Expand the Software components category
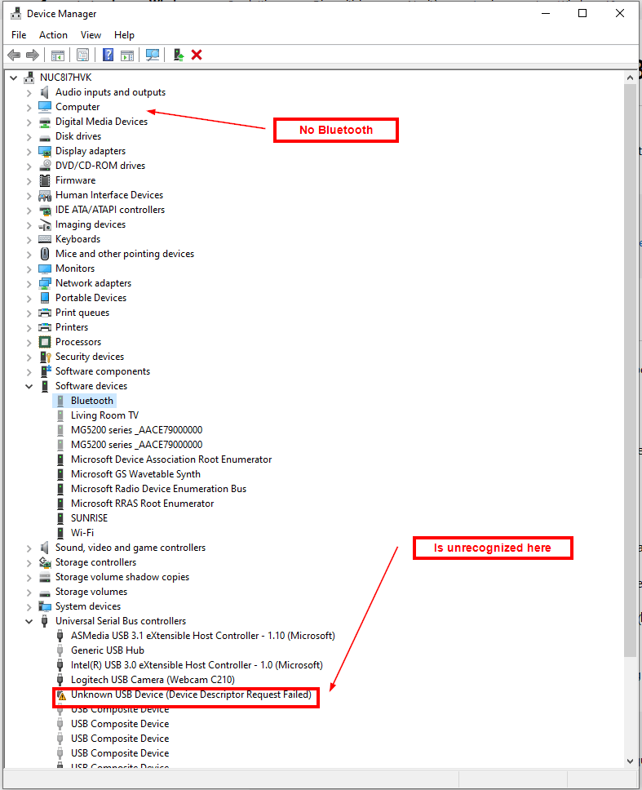The height and width of the screenshot is (790, 642). pos(29,372)
